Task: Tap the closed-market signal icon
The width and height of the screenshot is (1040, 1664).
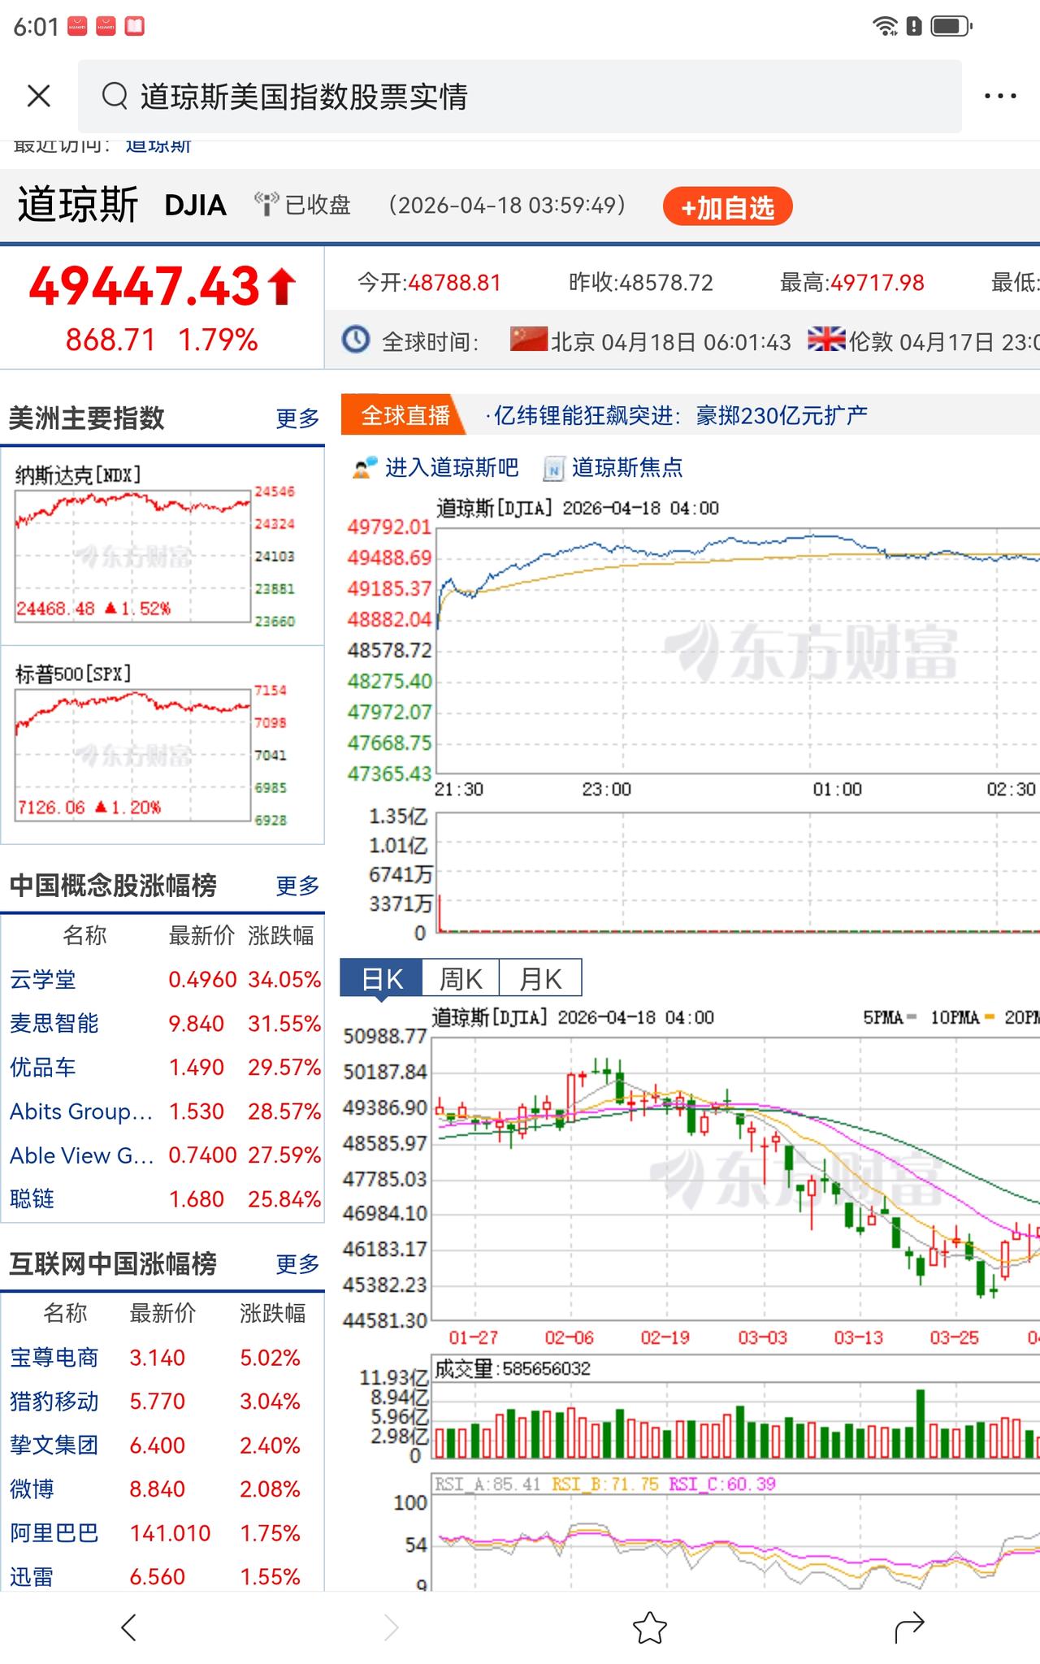Action: tap(266, 204)
